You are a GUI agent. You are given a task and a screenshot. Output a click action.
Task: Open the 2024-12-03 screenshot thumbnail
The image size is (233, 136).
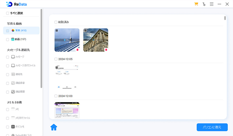[x=67, y=110]
